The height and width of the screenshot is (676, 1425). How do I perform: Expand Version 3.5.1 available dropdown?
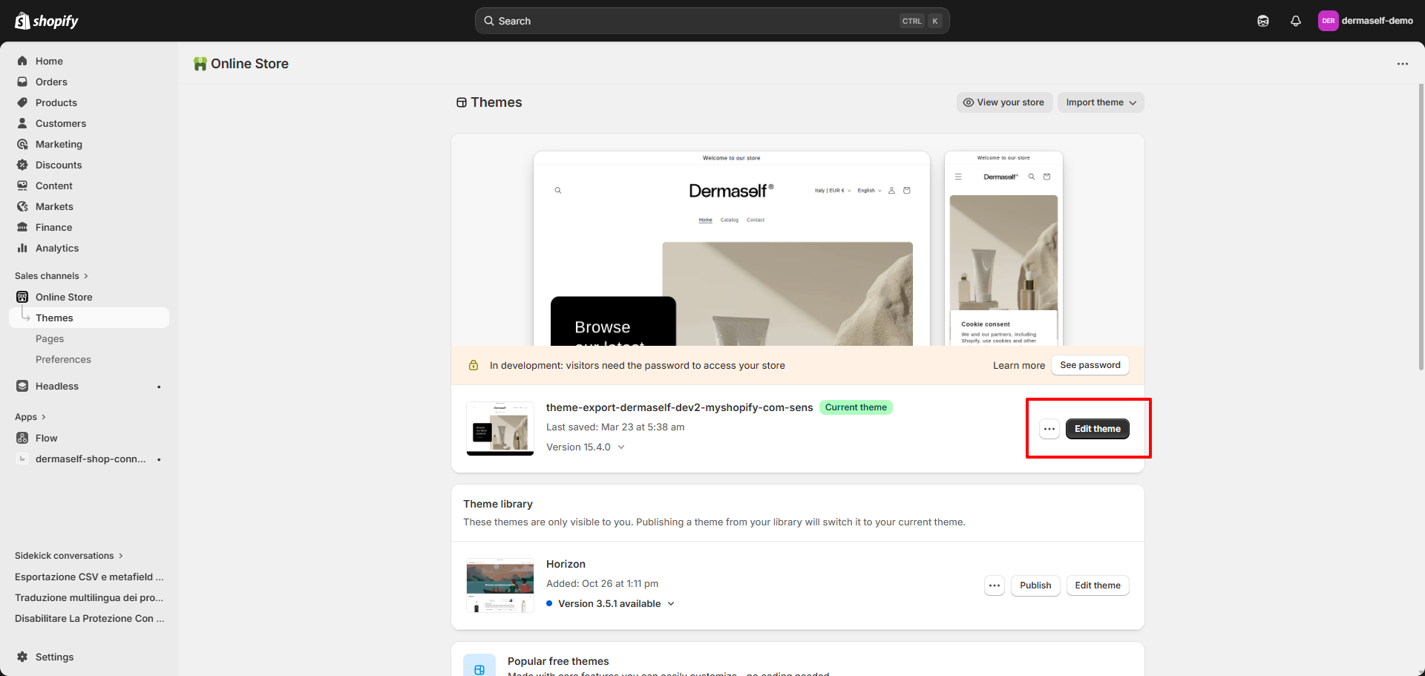click(611, 604)
